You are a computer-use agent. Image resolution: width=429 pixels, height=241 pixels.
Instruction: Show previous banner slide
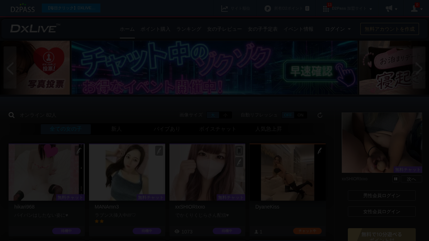tap(10, 68)
